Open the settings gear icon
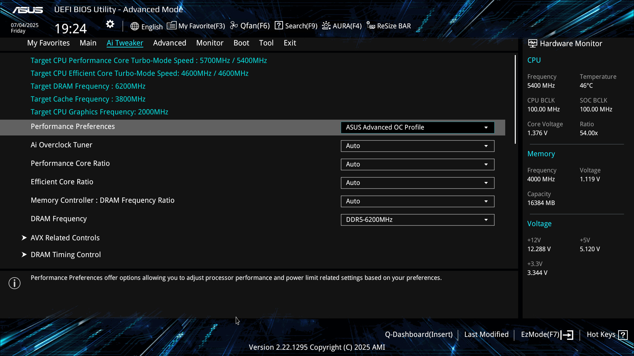The height and width of the screenshot is (356, 634). pyautogui.click(x=110, y=24)
